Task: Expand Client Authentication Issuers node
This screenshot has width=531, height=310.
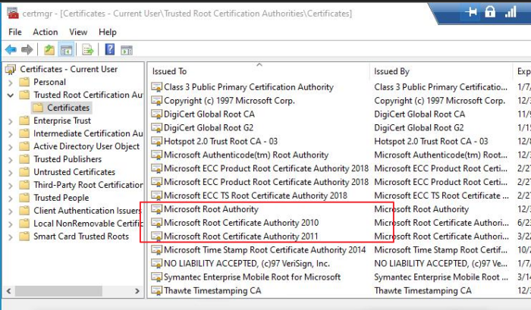Action: (x=11, y=211)
